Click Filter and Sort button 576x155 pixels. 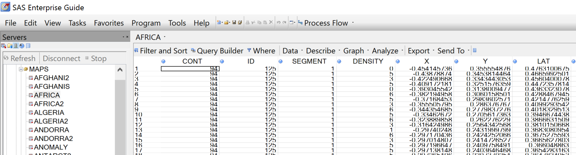point(161,51)
